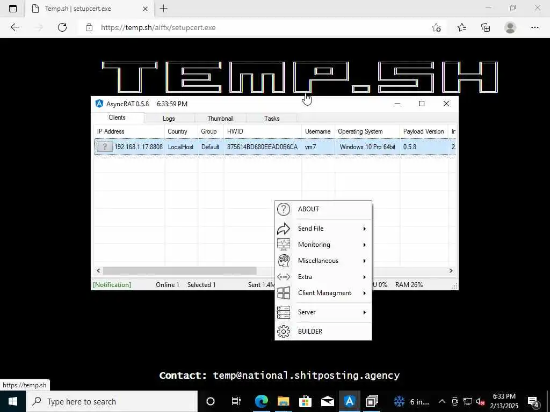Click the ABOUT question mark icon
The image size is (550, 412).
(x=284, y=209)
